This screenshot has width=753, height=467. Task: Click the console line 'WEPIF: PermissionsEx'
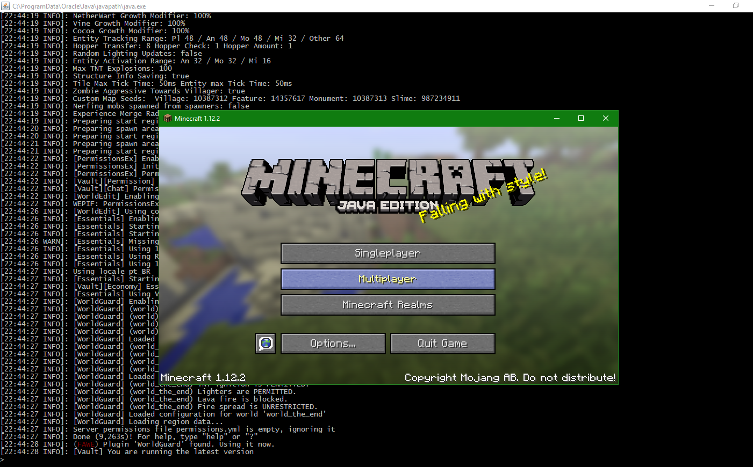(80, 203)
